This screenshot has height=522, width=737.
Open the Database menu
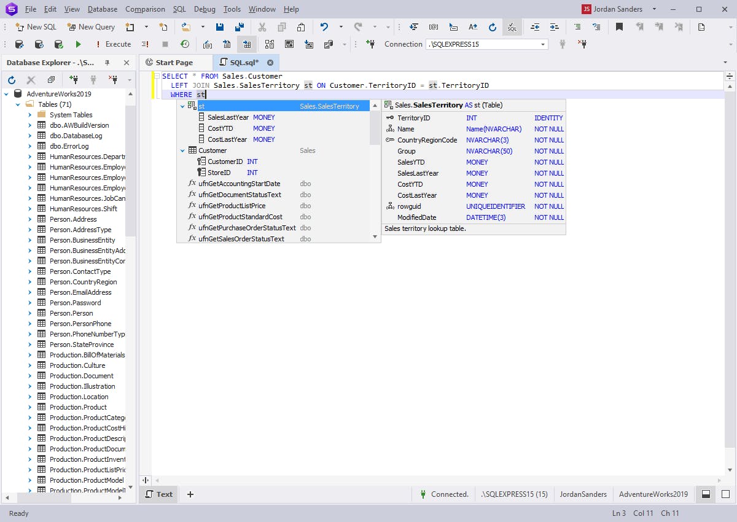point(102,9)
